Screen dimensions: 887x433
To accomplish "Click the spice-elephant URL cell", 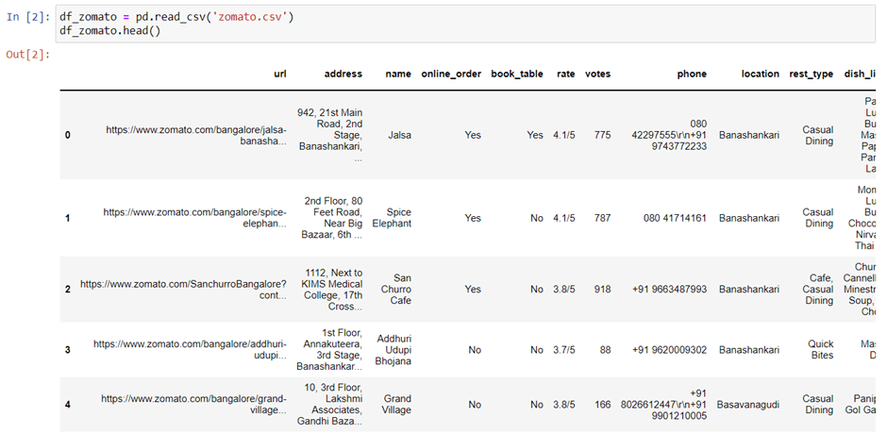I will click(x=195, y=218).
